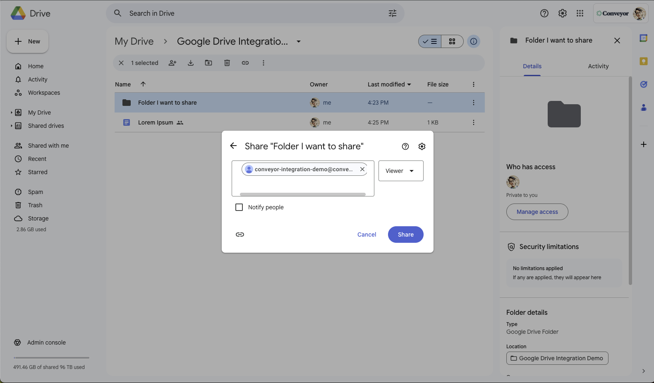Copy link from the selection toolbar
654x383 pixels.
[x=245, y=63]
